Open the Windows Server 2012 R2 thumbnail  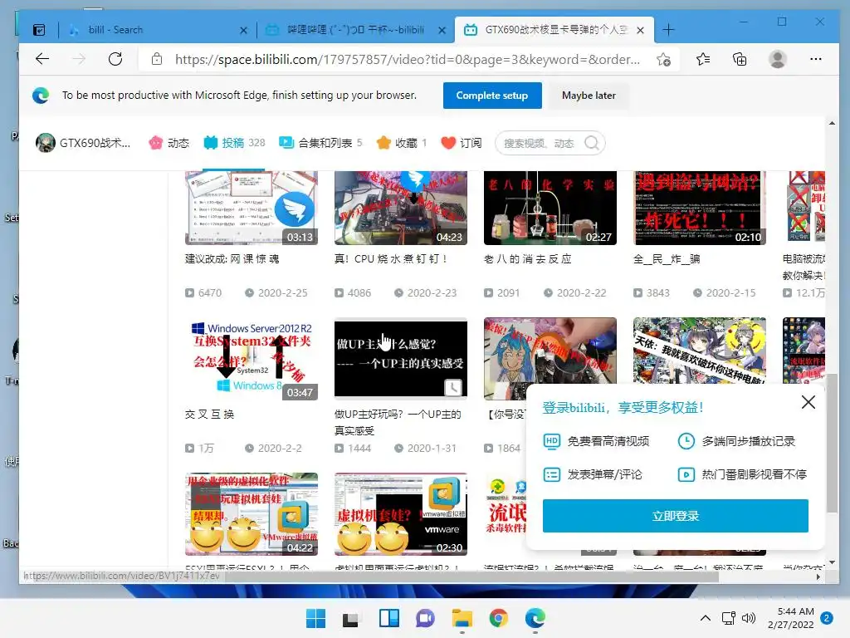[x=252, y=359]
